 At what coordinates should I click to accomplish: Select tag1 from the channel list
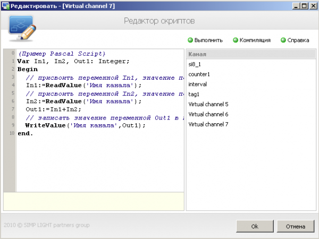pyautogui.click(x=194, y=94)
